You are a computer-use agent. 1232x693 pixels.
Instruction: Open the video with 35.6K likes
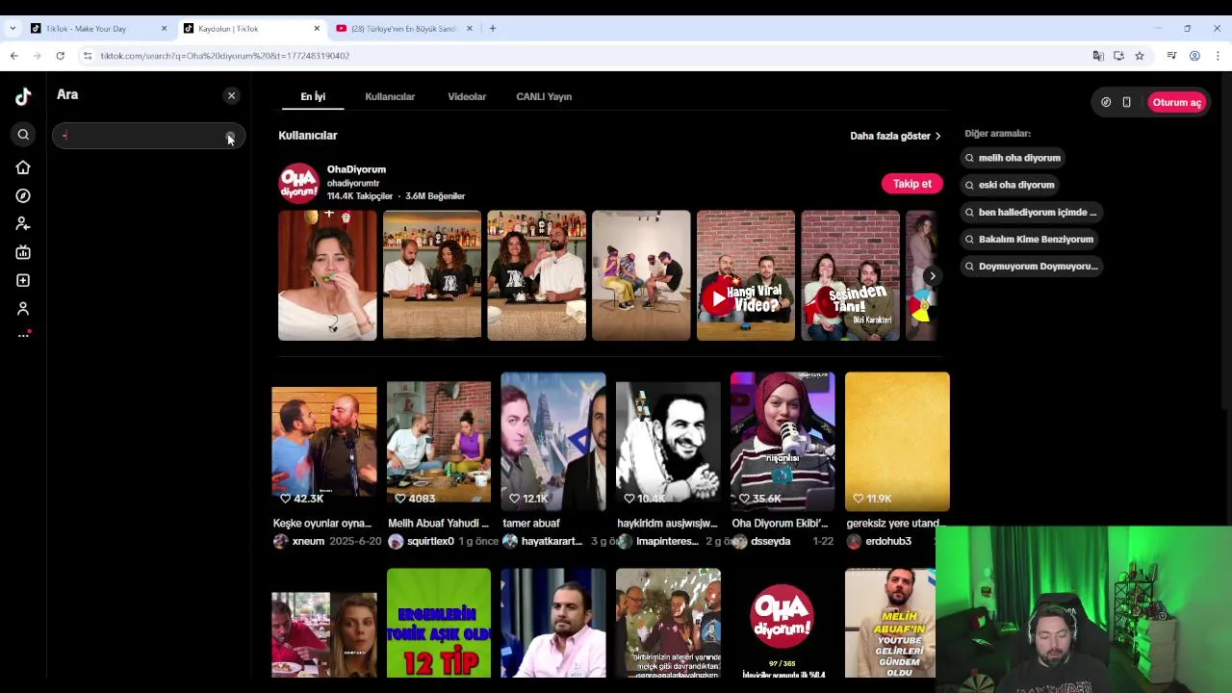pyautogui.click(x=783, y=442)
